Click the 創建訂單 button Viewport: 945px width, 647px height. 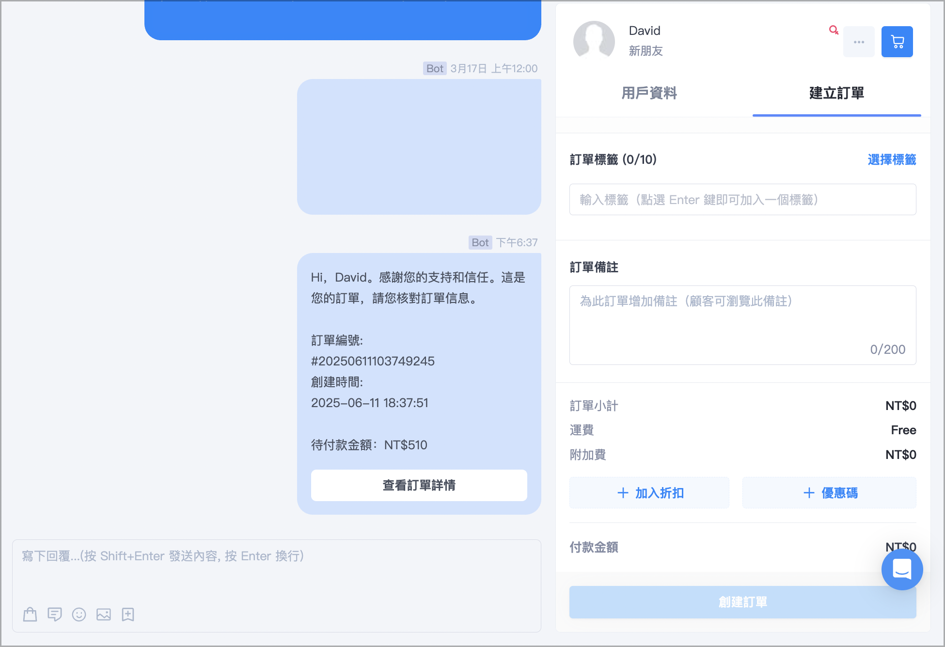click(x=742, y=602)
